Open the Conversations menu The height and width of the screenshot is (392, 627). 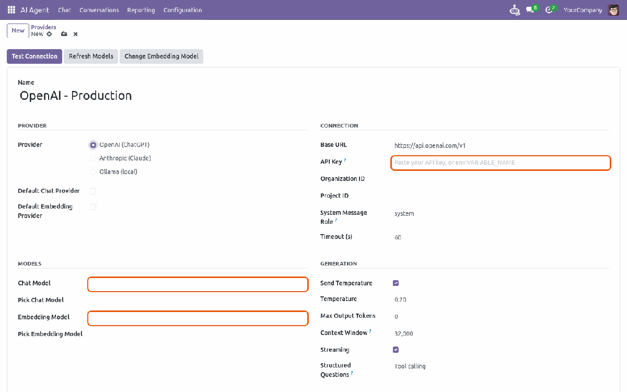[x=99, y=10]
